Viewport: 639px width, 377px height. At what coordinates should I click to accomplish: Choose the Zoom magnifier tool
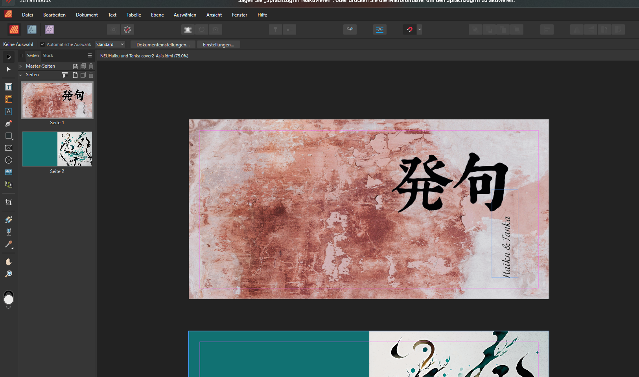pos(9,274)
